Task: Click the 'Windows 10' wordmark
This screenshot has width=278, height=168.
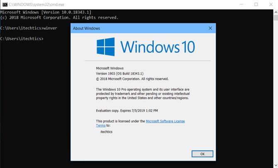Action: pos(158,47)
